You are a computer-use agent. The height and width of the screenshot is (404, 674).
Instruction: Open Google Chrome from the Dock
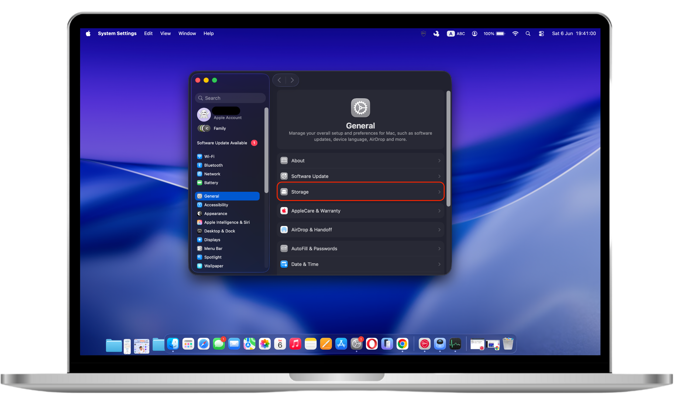[403, 344]
